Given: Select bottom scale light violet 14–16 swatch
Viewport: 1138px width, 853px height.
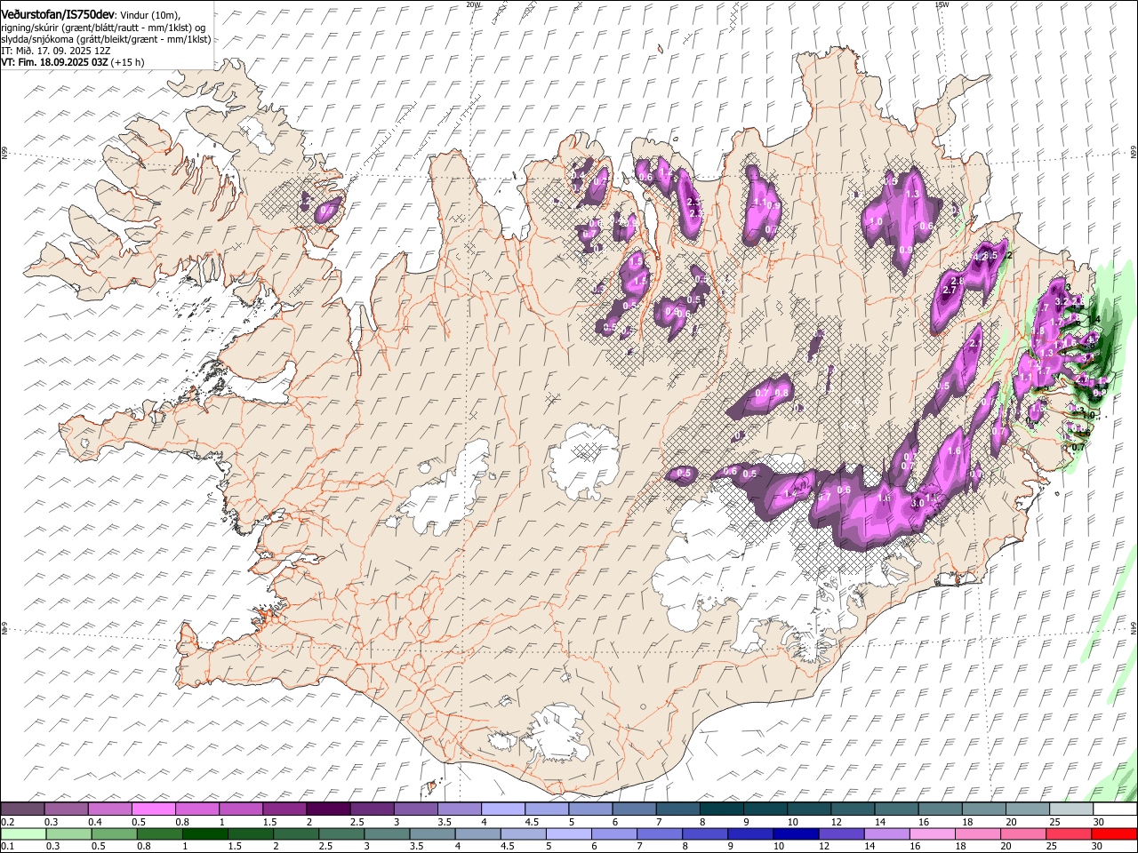Looking at the screenshot, I should (886, 833).
